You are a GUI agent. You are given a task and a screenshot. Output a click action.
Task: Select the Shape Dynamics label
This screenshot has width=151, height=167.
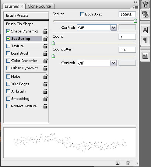click(25, 31)
